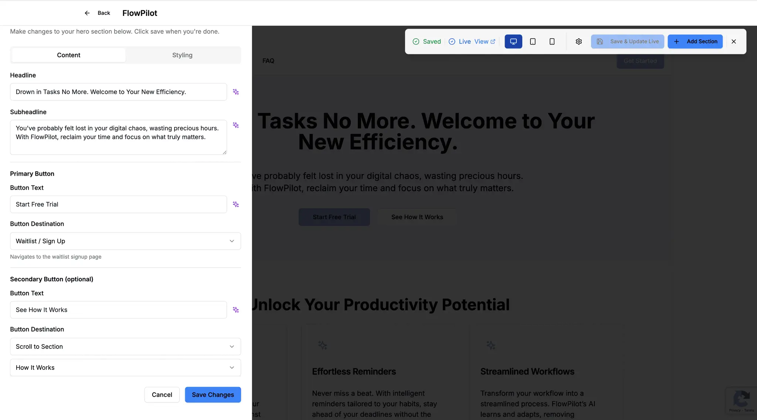Click the primary Button Text input field
The image size is (757, 420).
[x=118, y=204]
